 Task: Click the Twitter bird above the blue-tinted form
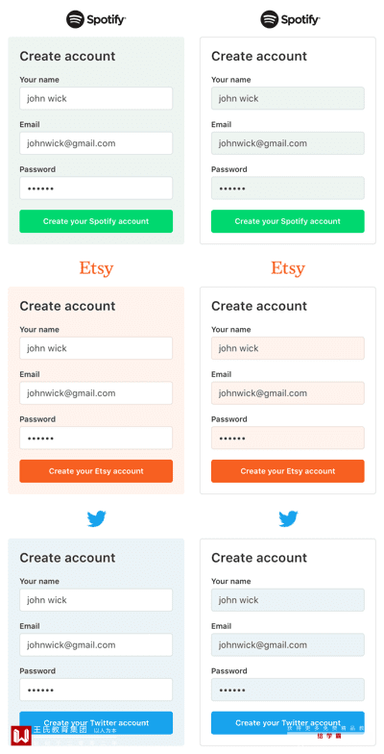pyautogui.click(x=96, y=519)
